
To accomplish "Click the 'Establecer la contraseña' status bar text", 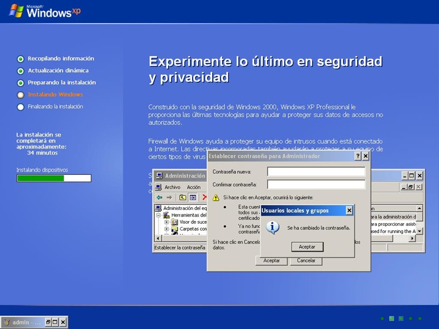I will tap(180, 248).
